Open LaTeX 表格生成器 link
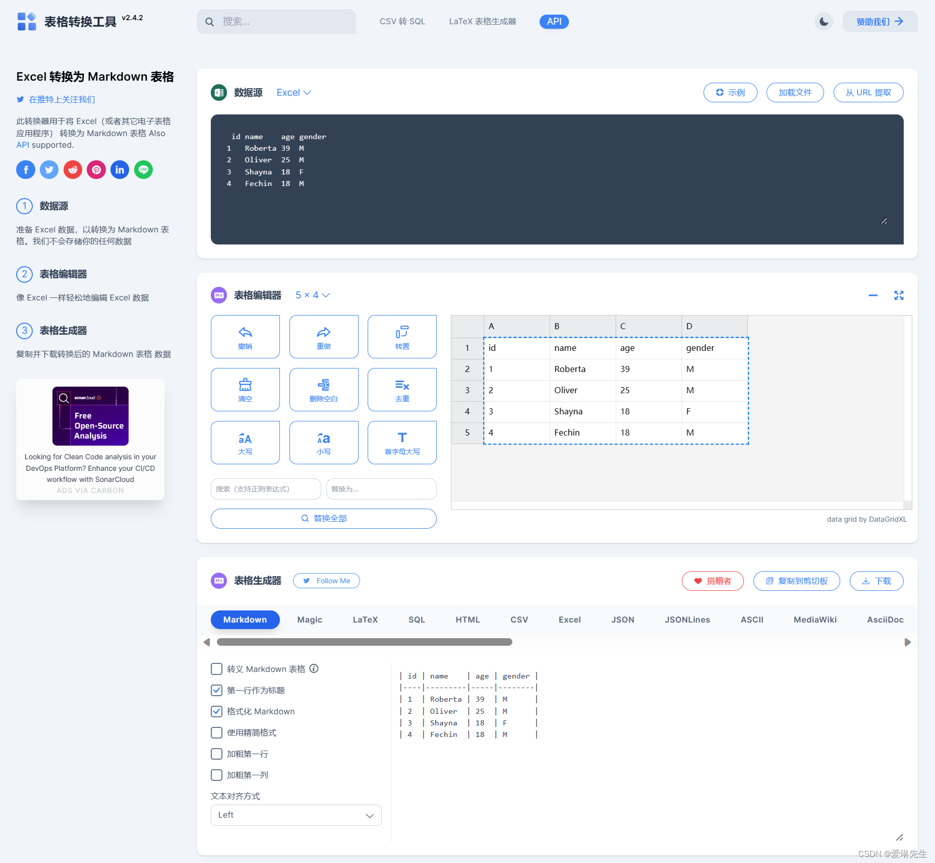935x863 pixels. tap(483, 22)
